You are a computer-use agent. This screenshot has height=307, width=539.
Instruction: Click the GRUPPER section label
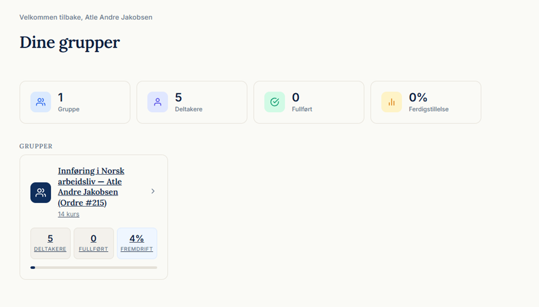click(x=36, y=146)
